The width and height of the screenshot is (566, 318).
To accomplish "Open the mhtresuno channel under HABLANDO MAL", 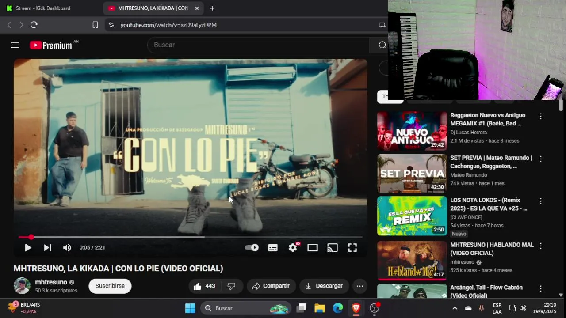I will tap(462, 262).
